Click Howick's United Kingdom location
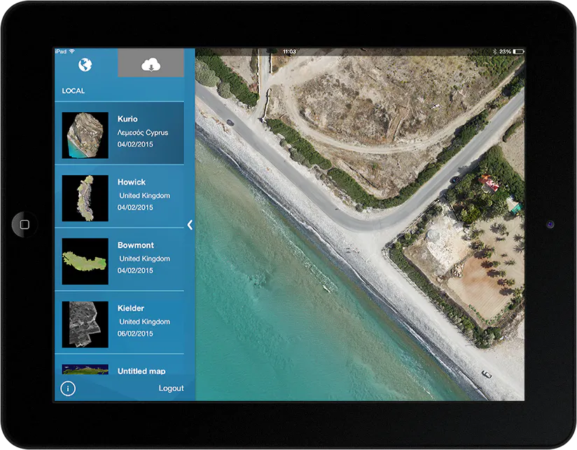The width and height of the screenshot is (577, 450). point(145,196)
